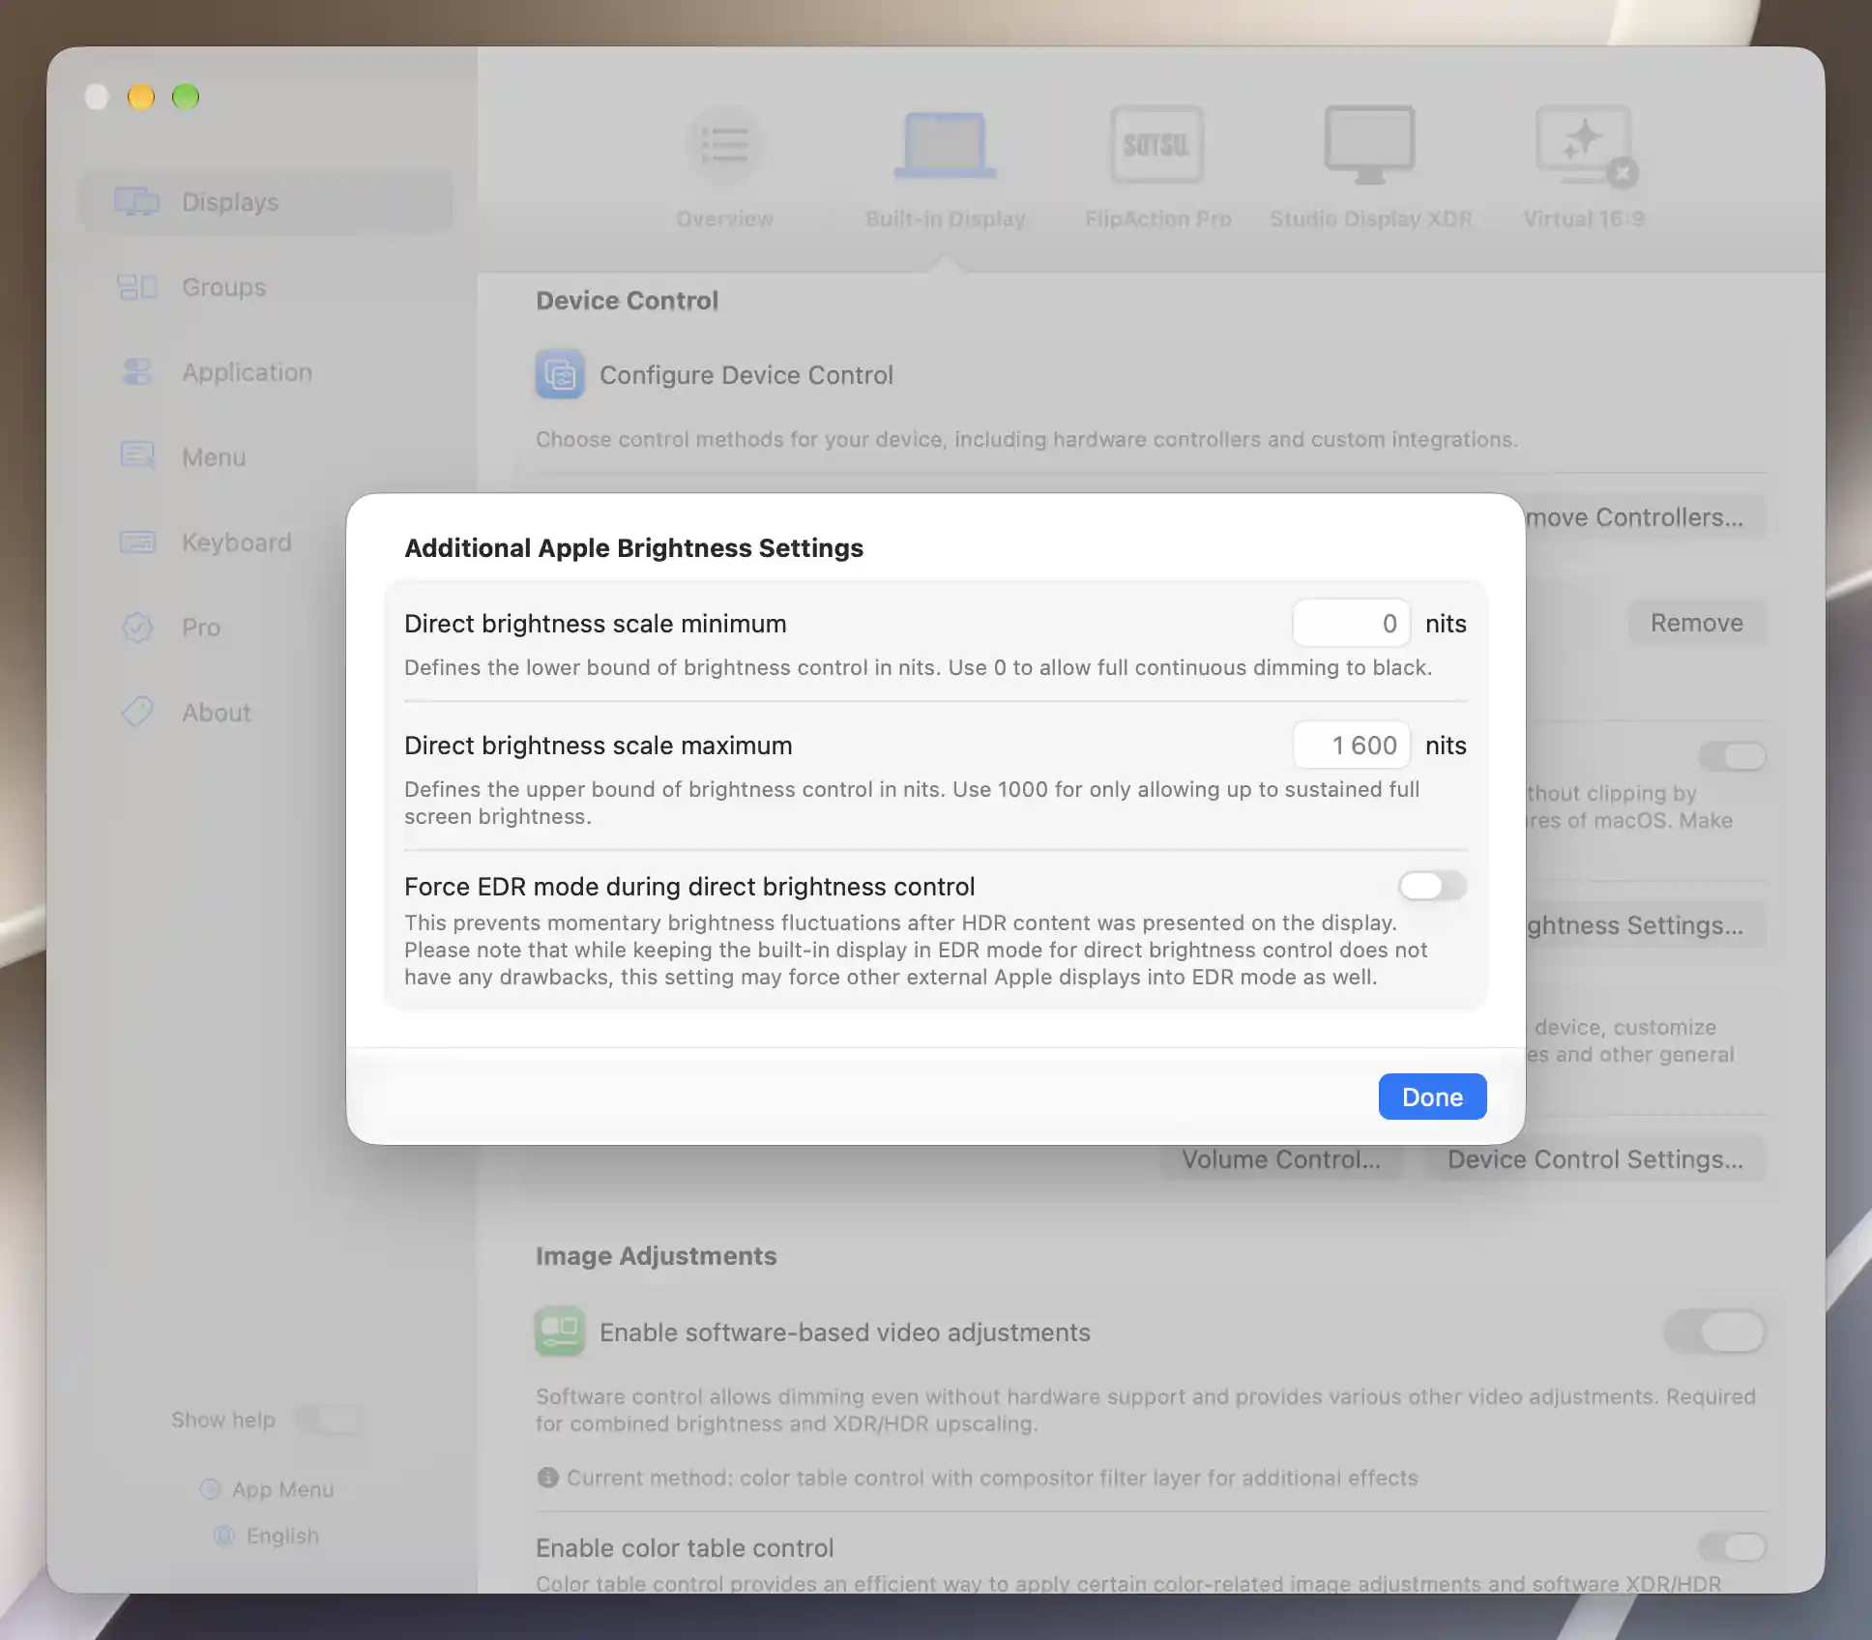The image size is (1872, 1640).
Task: Select the Virtual 16:9 display icon
Action: pyautogui.click(x=1585, y=145)
